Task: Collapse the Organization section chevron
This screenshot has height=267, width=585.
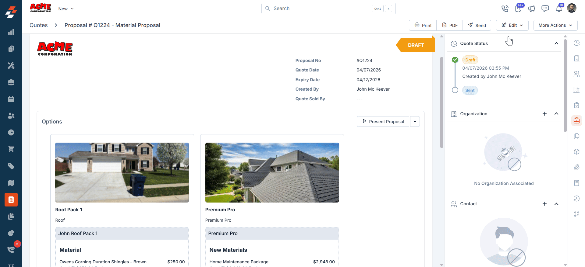Action: point(556,114)
